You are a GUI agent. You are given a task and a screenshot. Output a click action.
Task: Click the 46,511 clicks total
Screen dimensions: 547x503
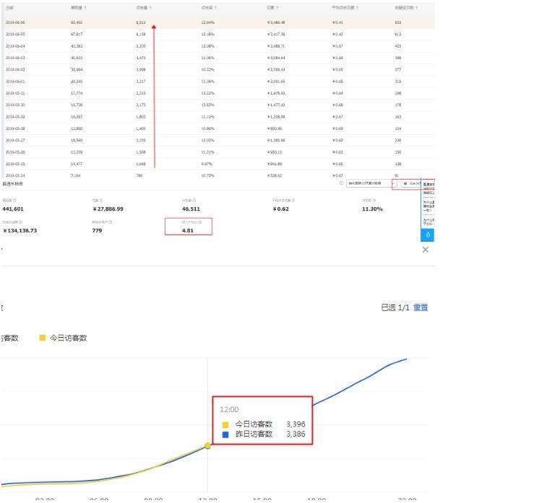[x=191, y=209]
